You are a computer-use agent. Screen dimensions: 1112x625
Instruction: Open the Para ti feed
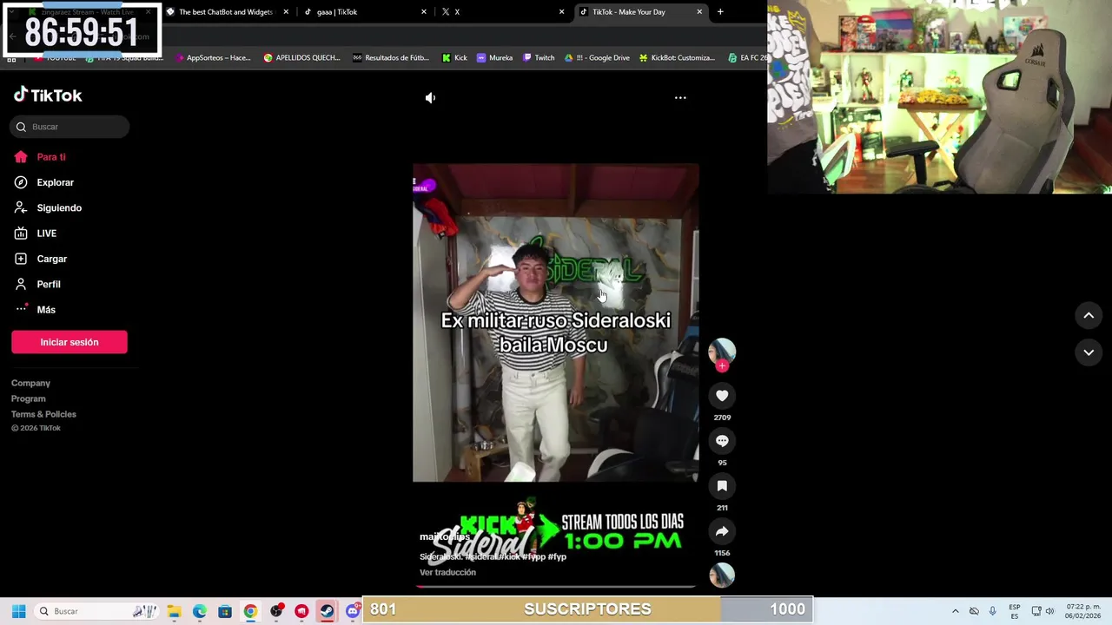click(x=41, y=157)
